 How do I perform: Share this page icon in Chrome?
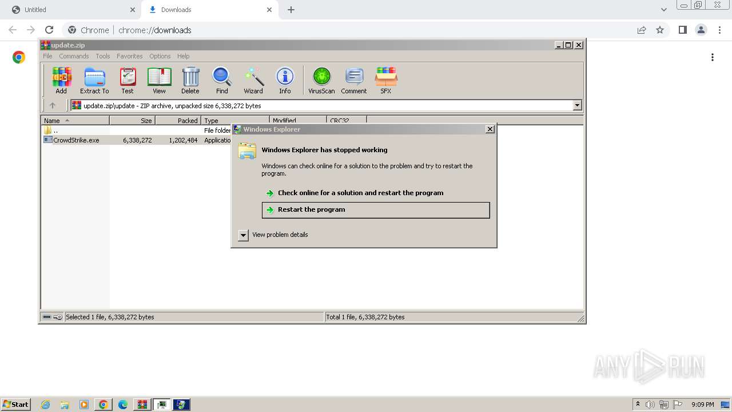[642, 30]
